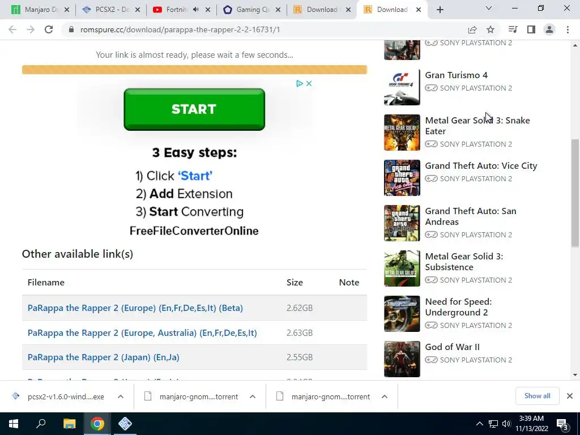Toggle the browser side panel icon
This screenshot has width=580, height=435.
pos(531,29)
